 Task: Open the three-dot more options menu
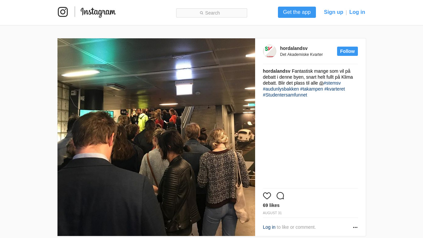pyautogui.click(x=355, y=227)
